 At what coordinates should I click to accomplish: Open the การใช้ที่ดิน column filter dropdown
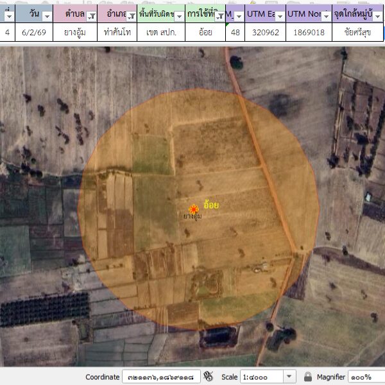219,15
